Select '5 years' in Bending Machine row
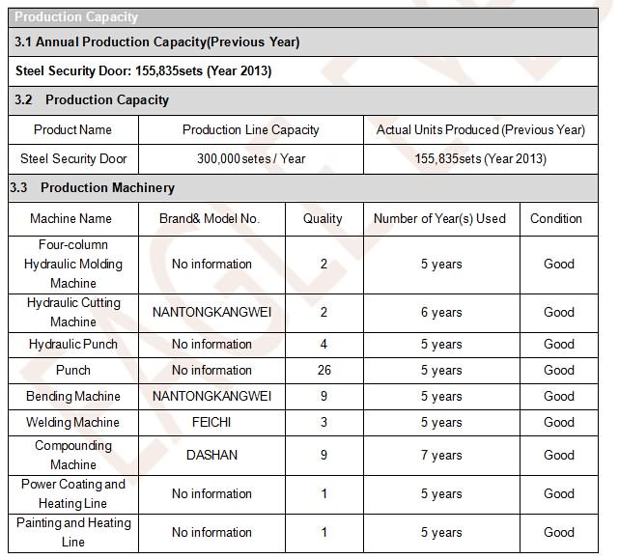The width and height of the screenshot is (619, 559). (x=441, y=397)
